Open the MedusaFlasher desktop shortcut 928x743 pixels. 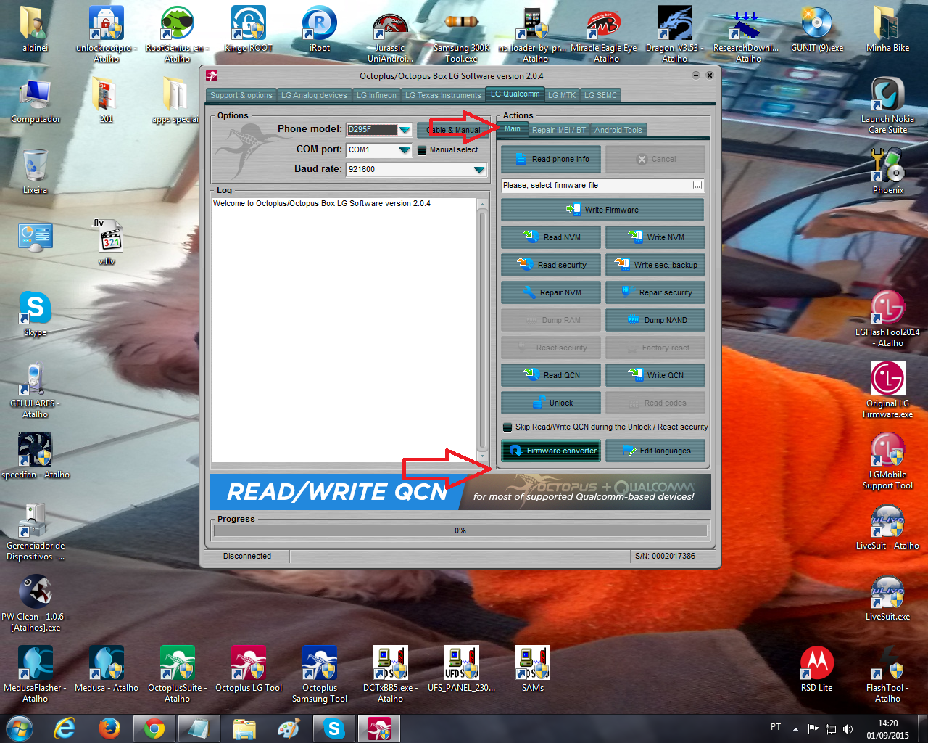(x=35, y=674)
